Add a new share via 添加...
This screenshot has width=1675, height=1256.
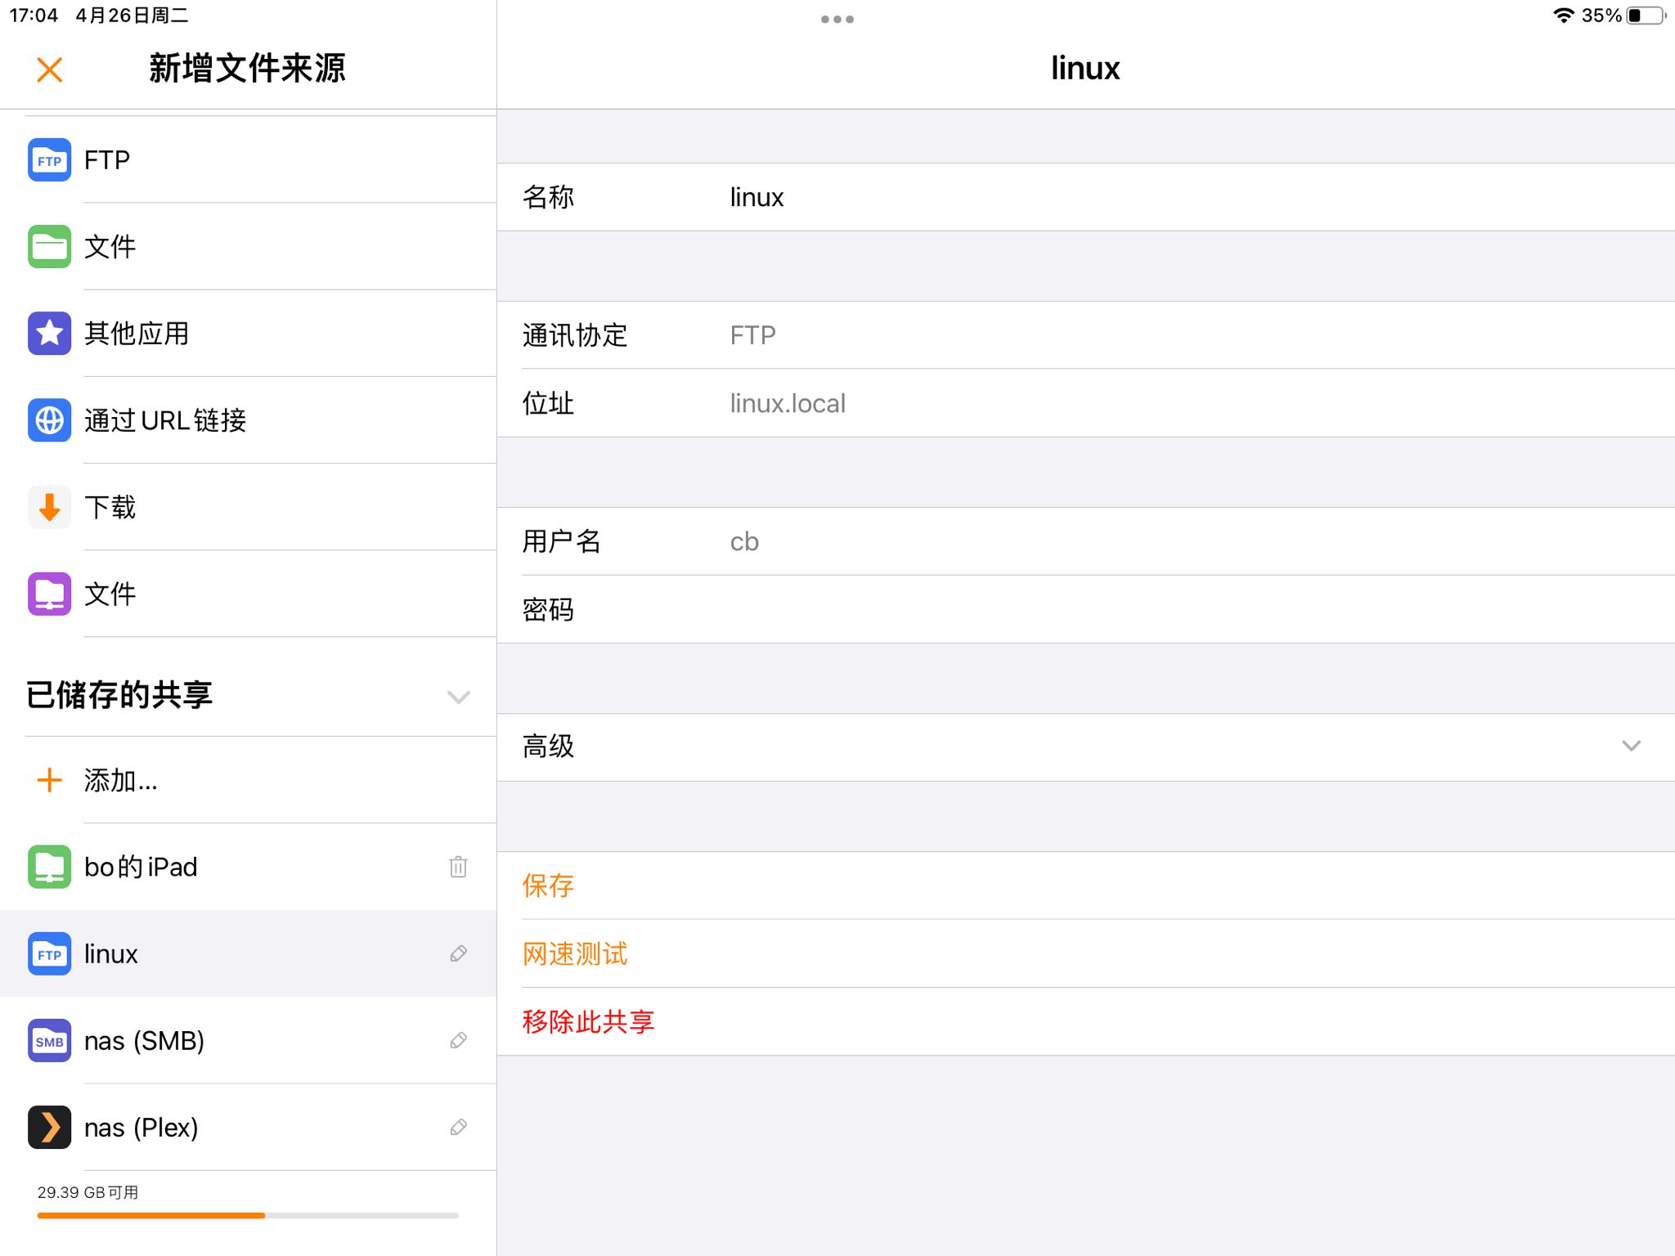[121, 780]
